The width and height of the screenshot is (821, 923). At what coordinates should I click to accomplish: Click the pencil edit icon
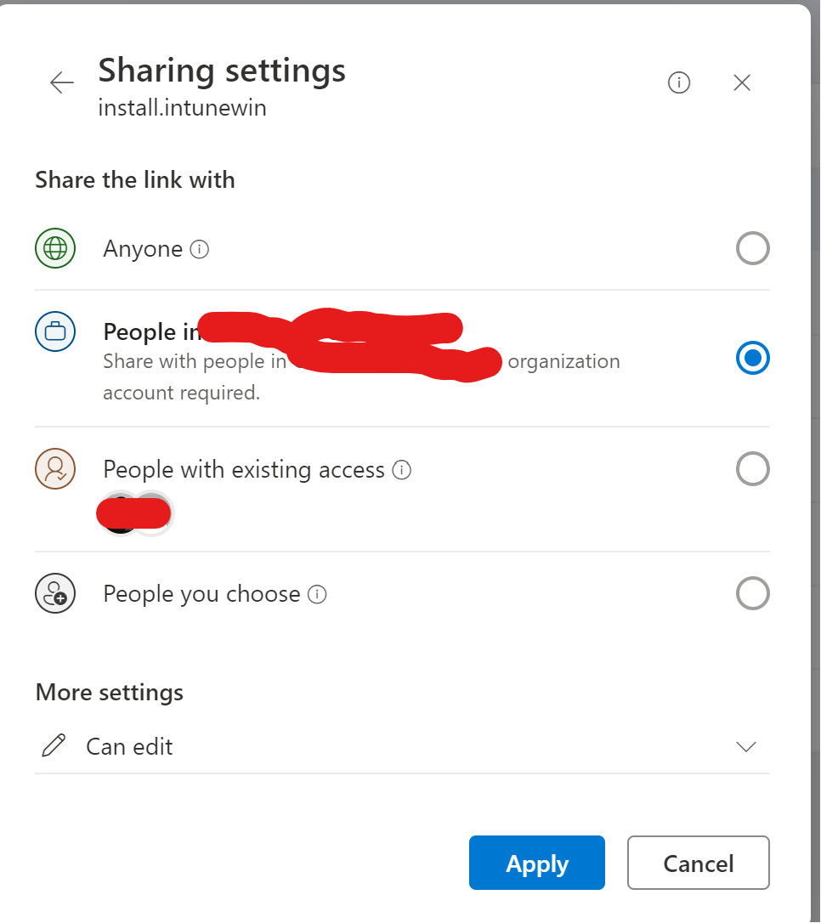(54, 746)
